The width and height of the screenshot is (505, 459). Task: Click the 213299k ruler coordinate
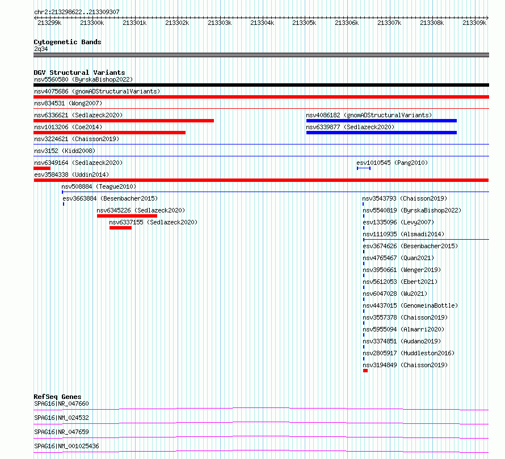click(49, 23)
